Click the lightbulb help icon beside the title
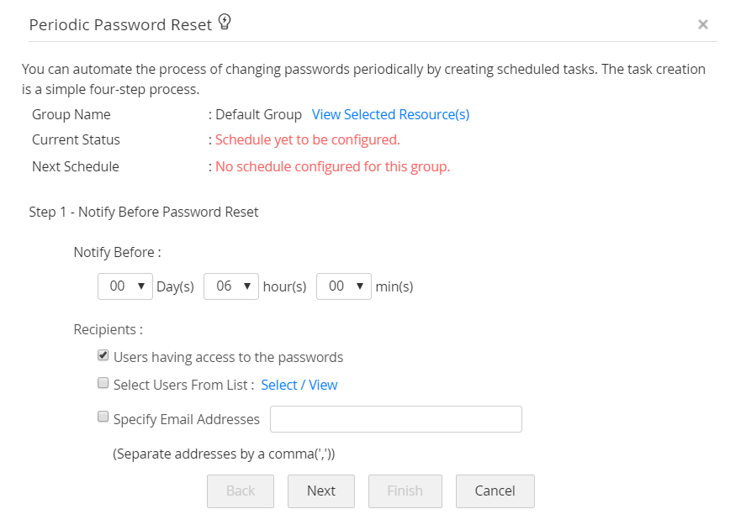Image resolution: width=746 pixels, height=530 pixels. 225,23
